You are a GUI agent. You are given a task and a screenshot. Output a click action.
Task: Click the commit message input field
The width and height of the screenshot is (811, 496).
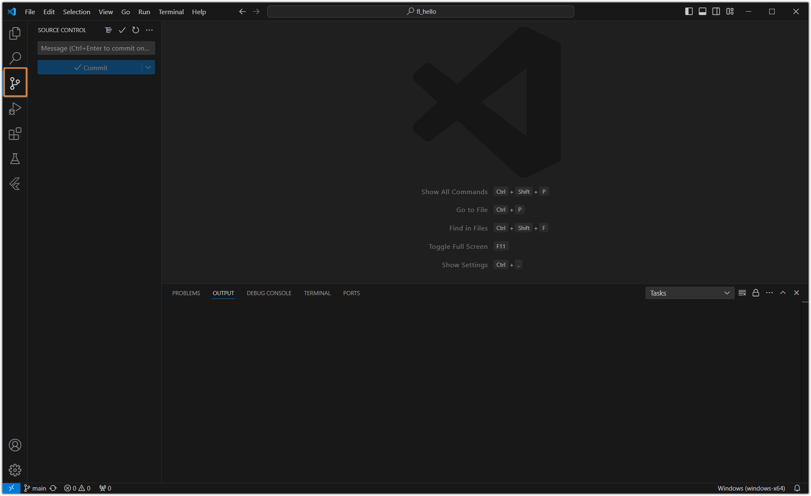[96, 48]
